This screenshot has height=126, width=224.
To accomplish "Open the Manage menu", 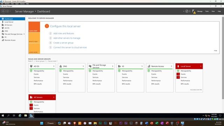I will (x=200, y=11).
